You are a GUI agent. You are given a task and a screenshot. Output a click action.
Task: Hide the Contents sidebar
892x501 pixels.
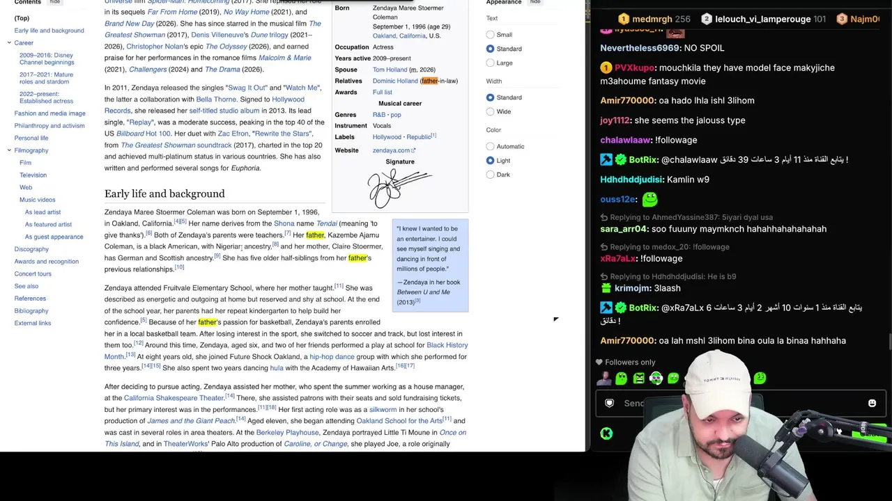point(55,2)
